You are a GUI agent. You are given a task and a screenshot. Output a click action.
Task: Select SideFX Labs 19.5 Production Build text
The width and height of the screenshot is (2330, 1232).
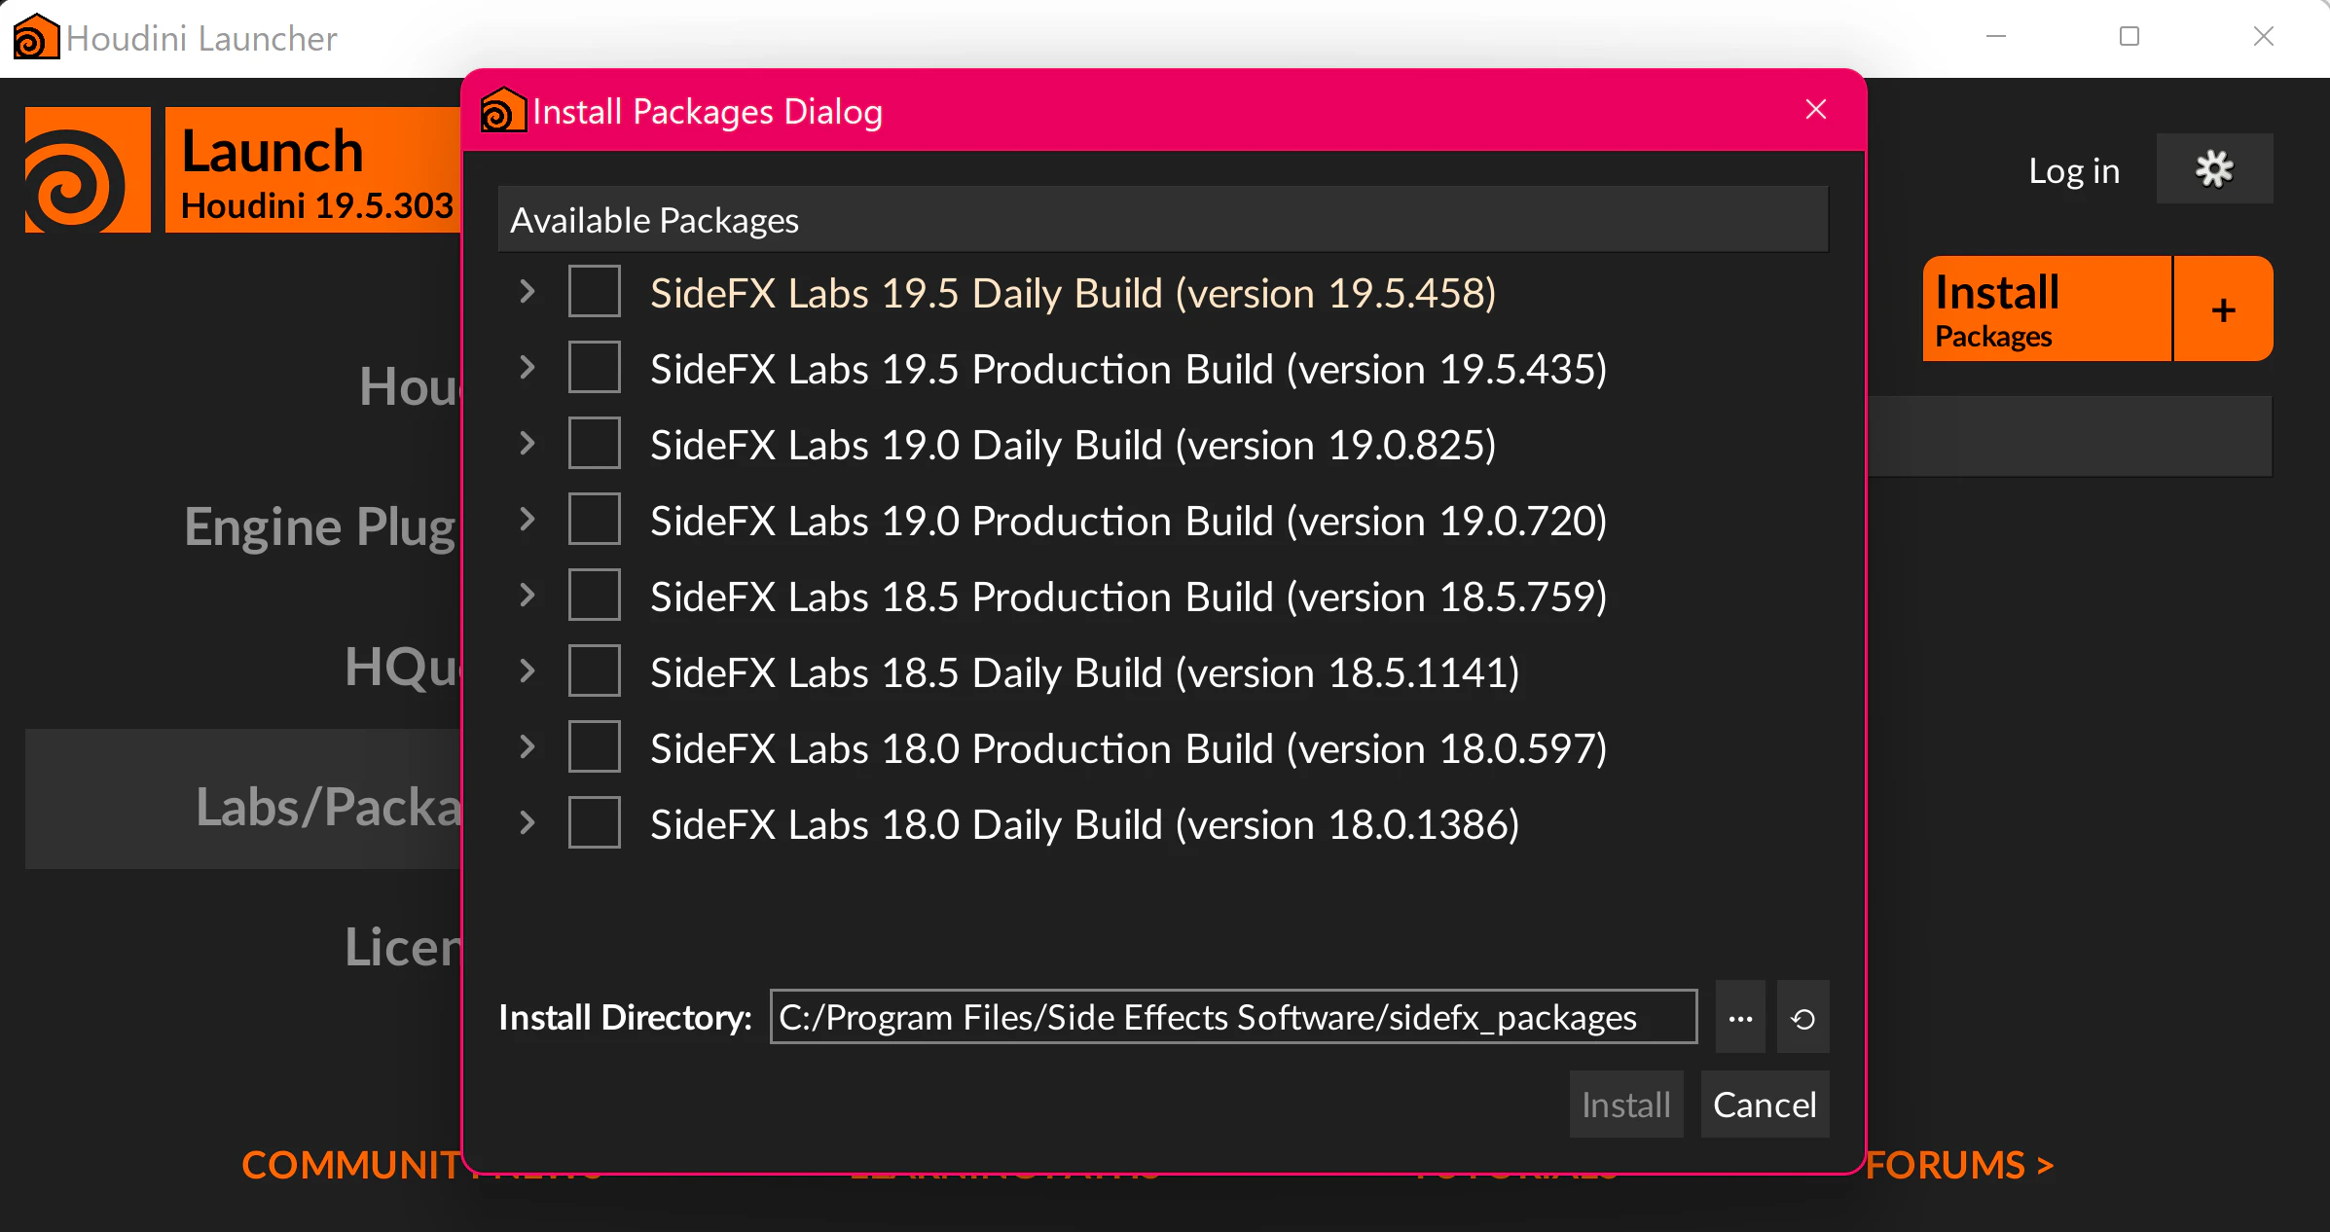pyautogui.click(x=1128, y=369)
